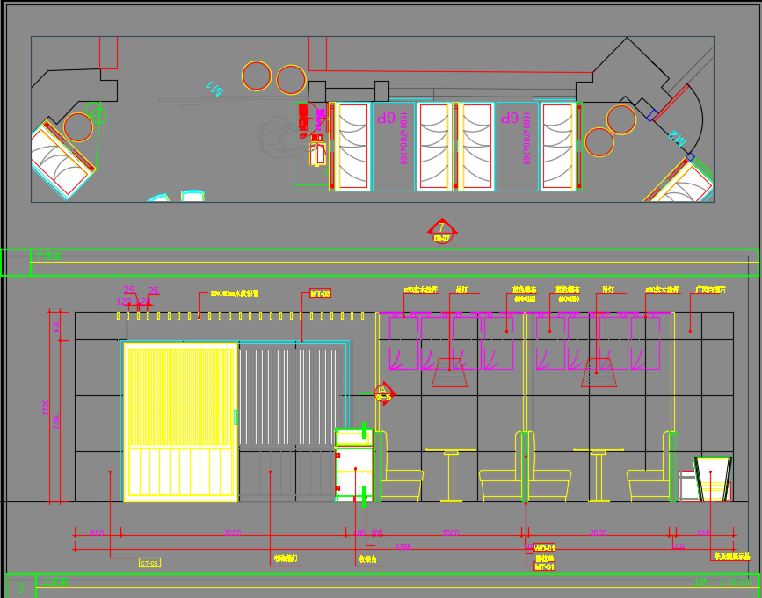This screenshot has width=762, height=598.
Task: Click the M2 door label in plan
Action: pos(677,138)
